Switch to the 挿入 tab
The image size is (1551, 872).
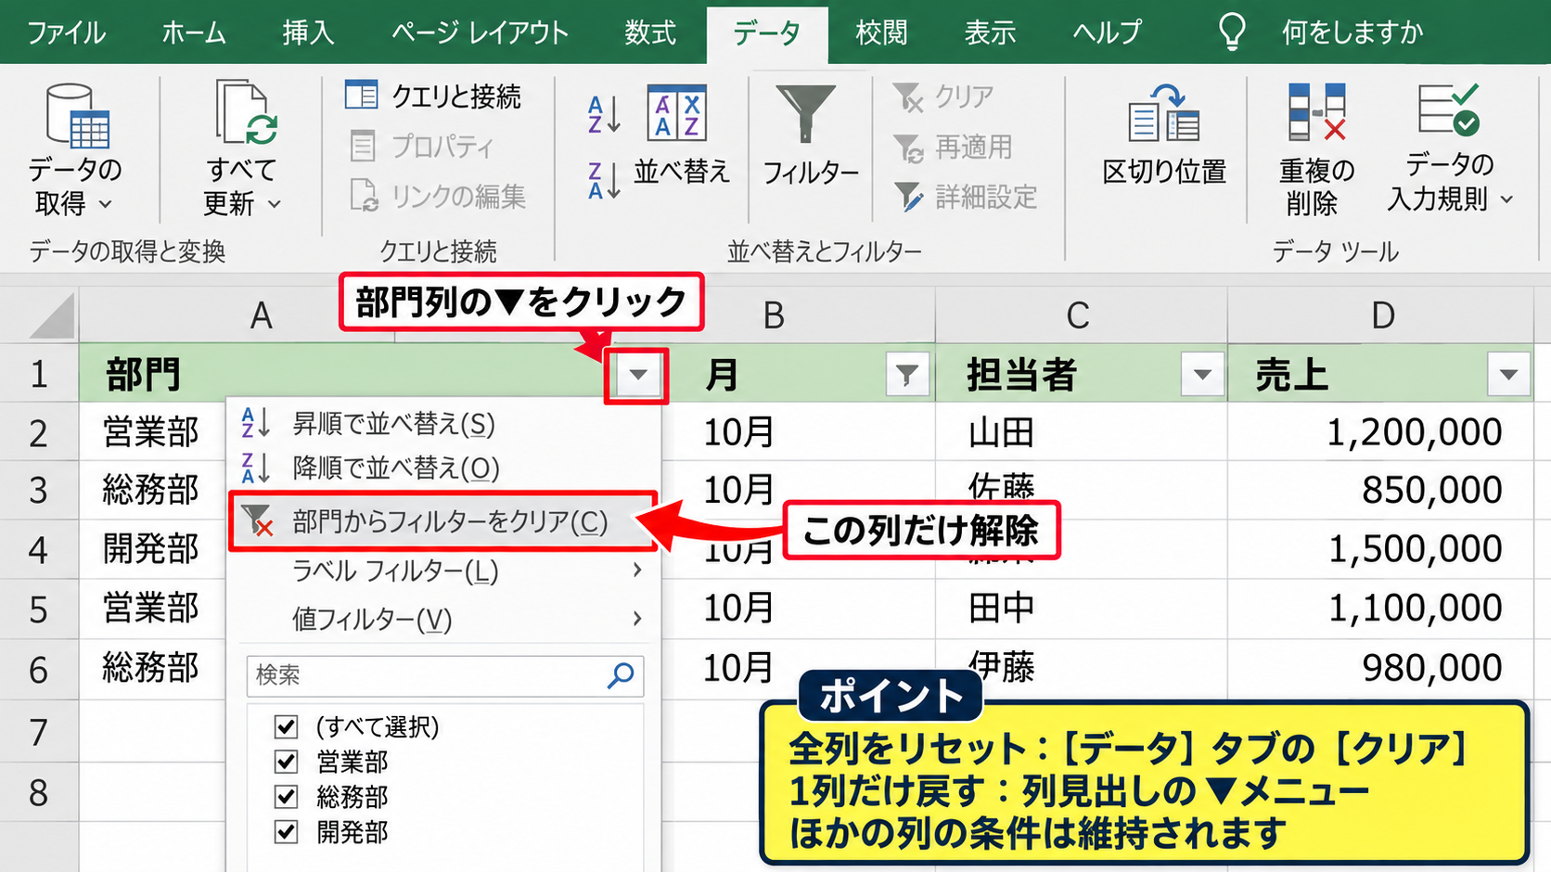tap(308, 33)
